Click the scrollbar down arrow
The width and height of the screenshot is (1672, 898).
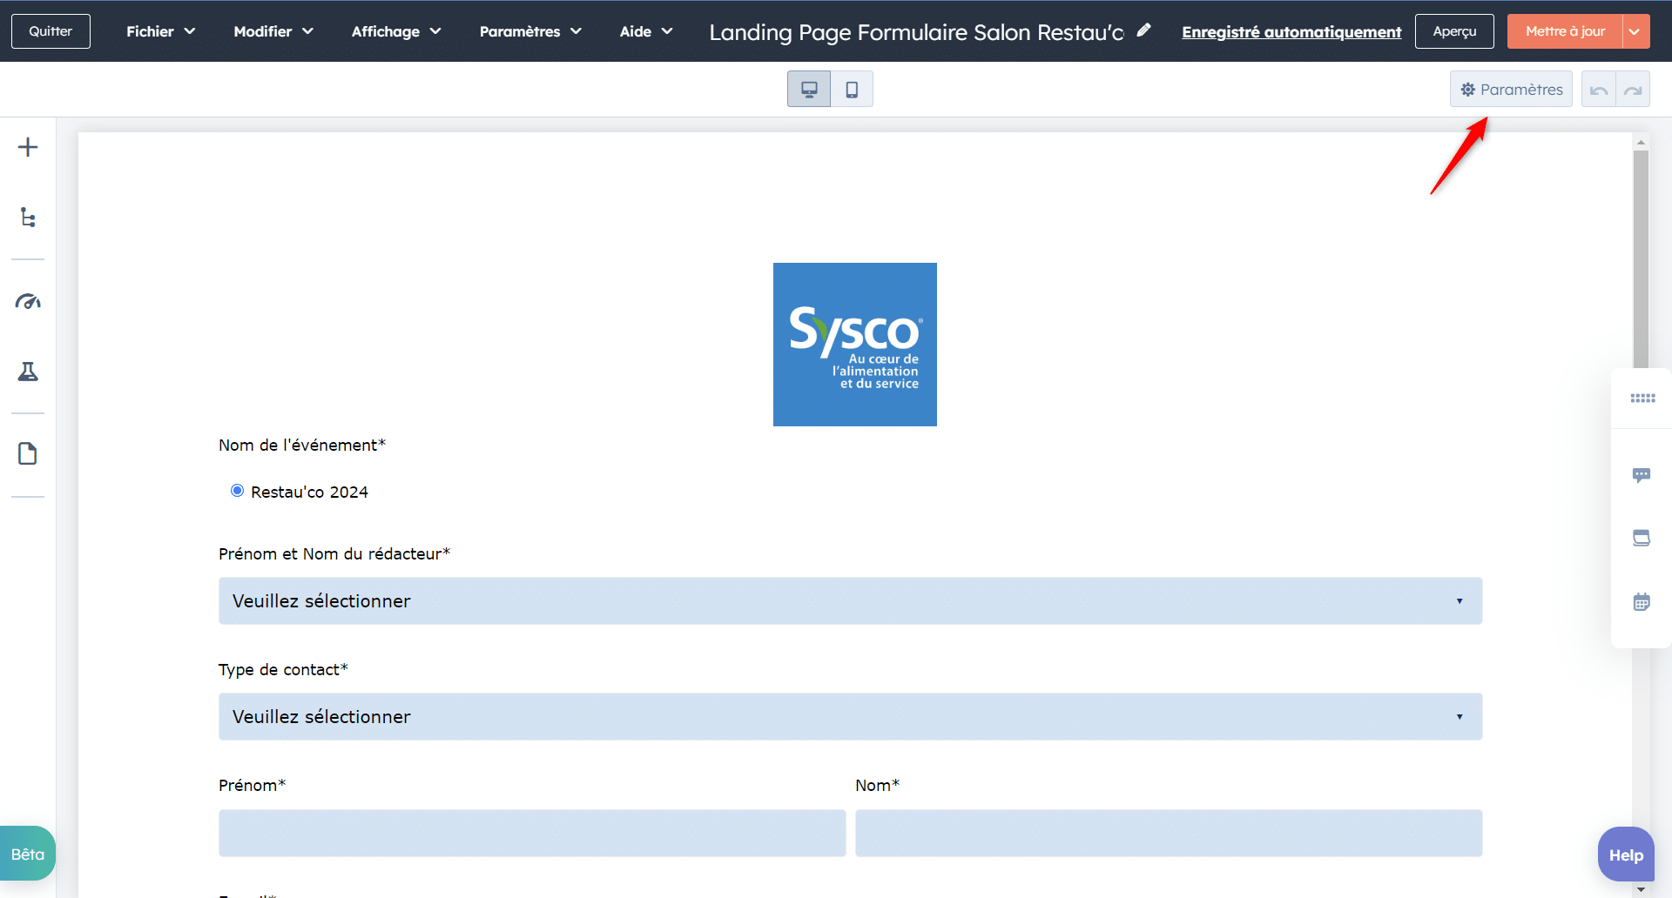click(1641, 889)
